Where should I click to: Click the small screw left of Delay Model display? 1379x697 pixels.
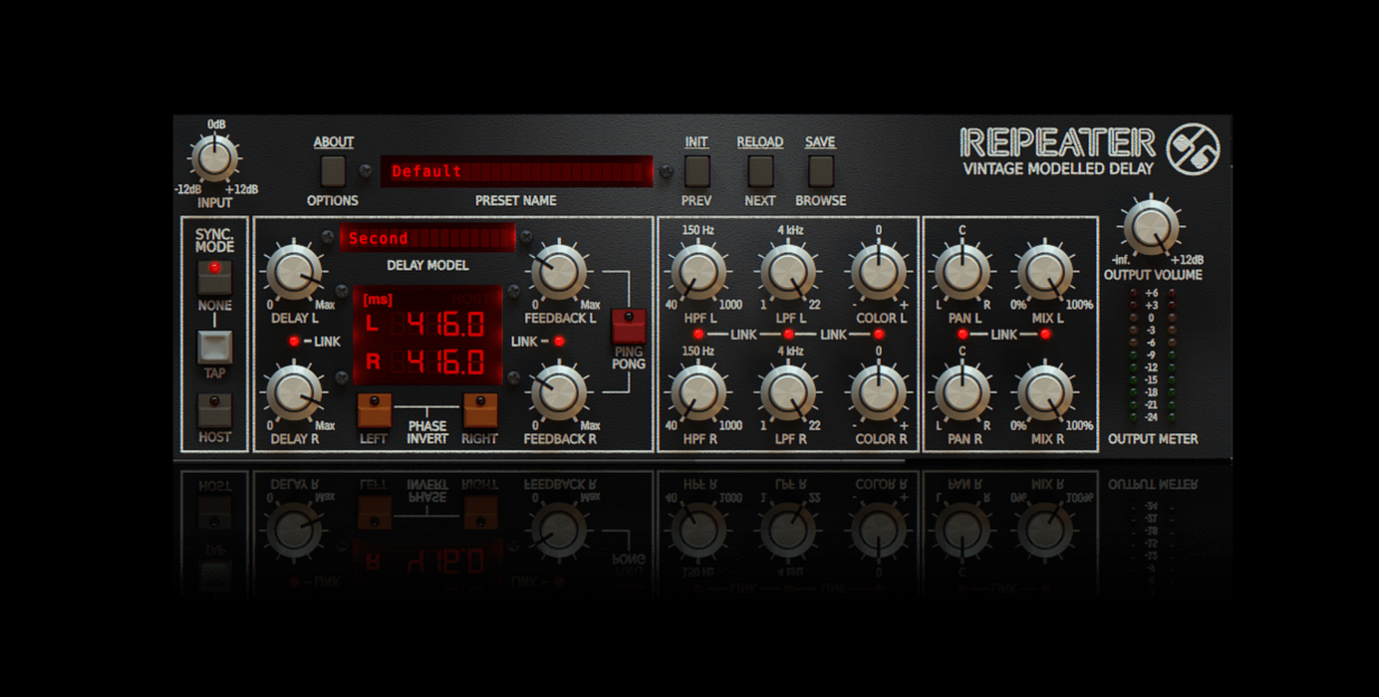coord(328,237)
